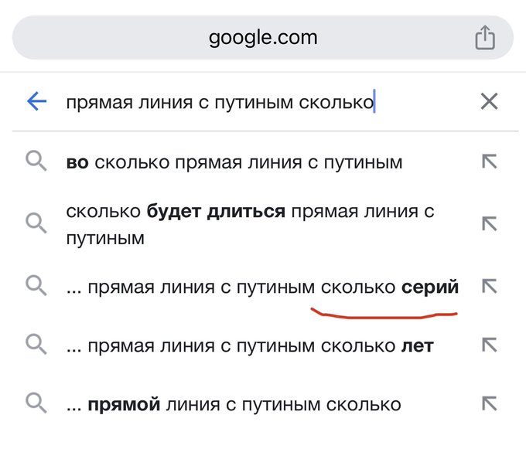Insert 'сколько будет длиться' suggestion via arrow
This screenshot has width=526, height=466.
pos(489,223)
